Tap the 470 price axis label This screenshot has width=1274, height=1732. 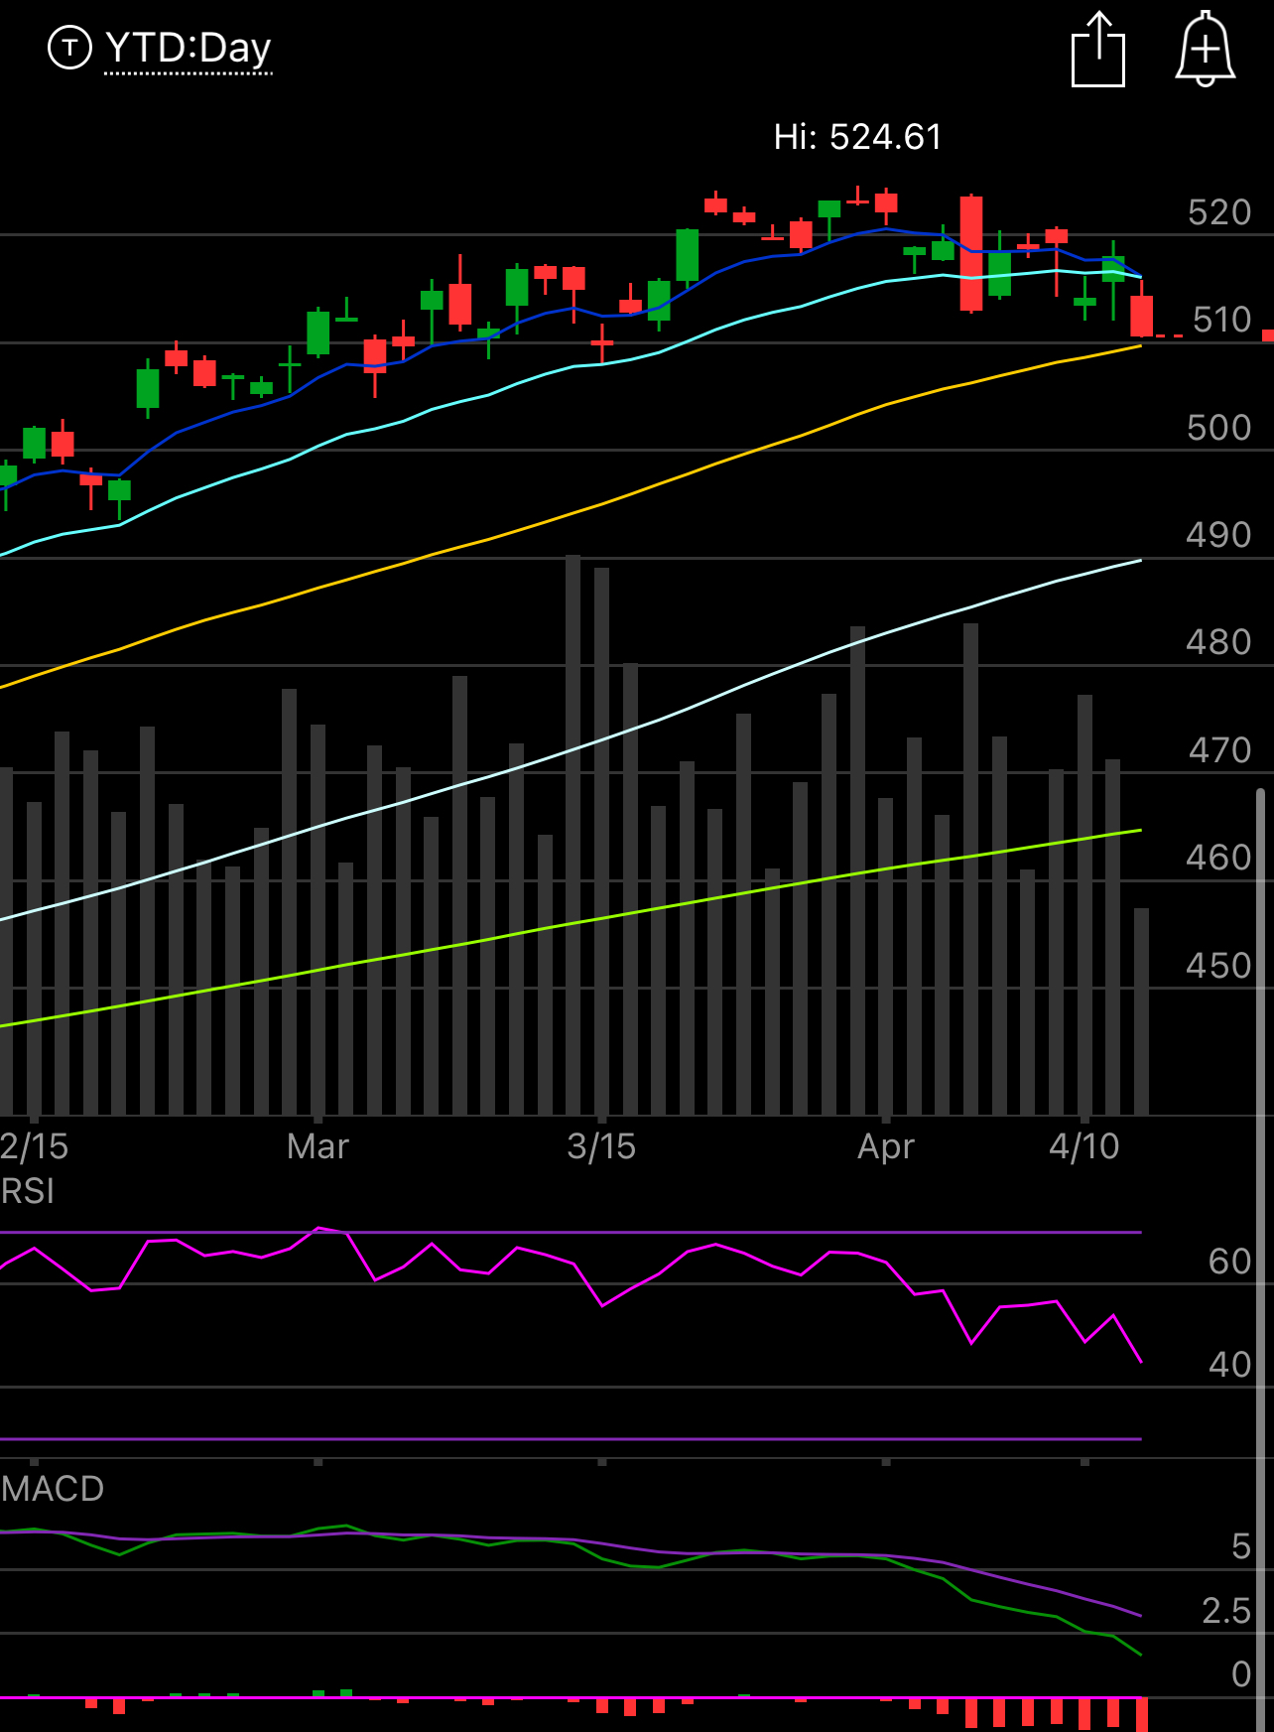point(1220,750)
